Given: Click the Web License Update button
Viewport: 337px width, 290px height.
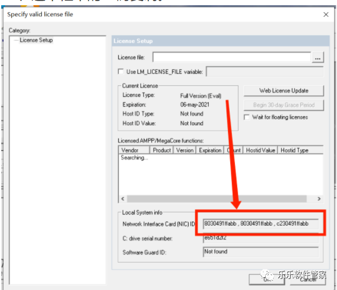Looking at the screenshot, I should [284, 90].
